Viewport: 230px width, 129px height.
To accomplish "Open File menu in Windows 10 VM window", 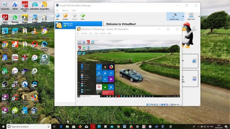I will (78, 33).
